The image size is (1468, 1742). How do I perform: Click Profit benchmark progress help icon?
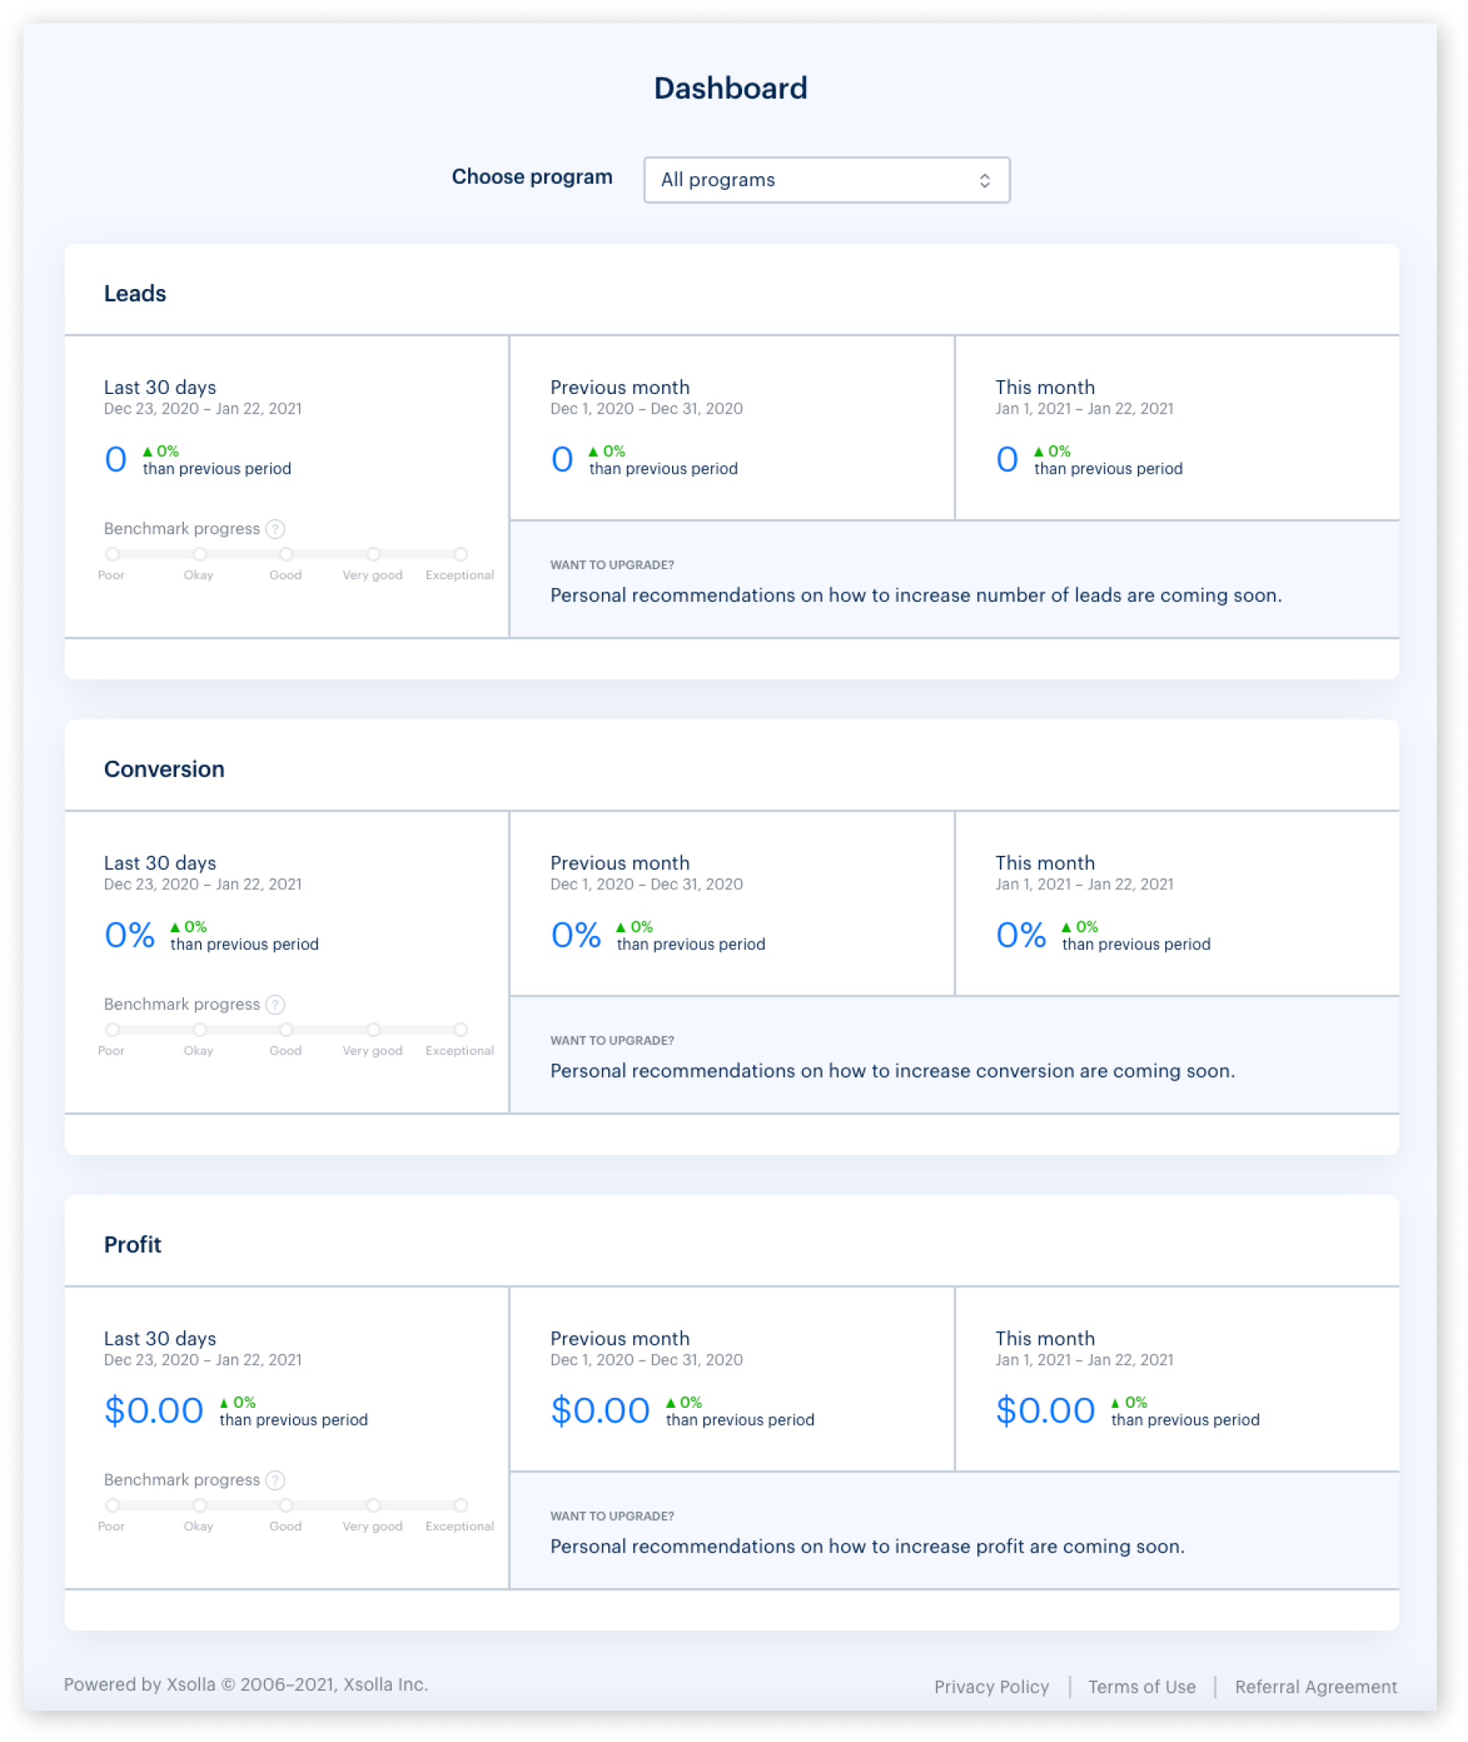[276, 1480]
